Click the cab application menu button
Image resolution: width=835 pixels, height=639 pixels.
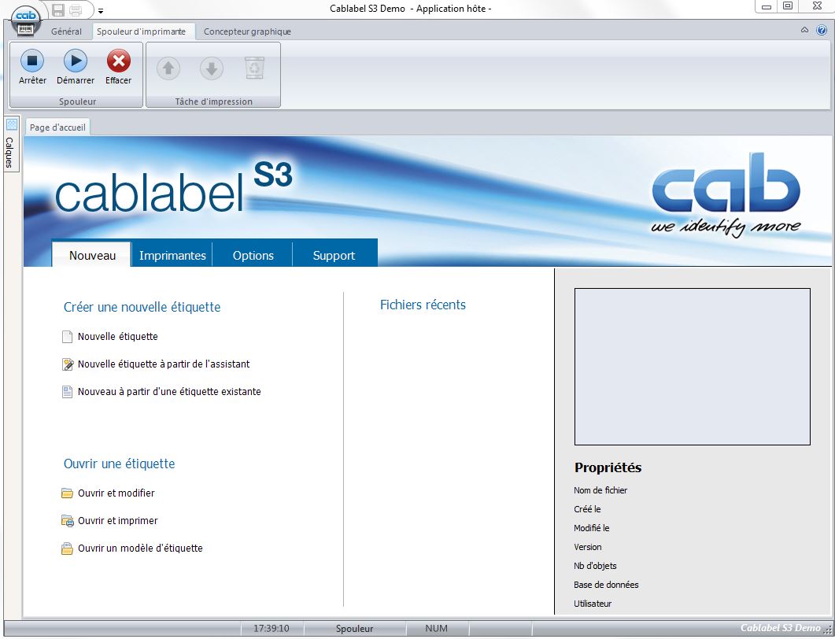coord(25,22)
